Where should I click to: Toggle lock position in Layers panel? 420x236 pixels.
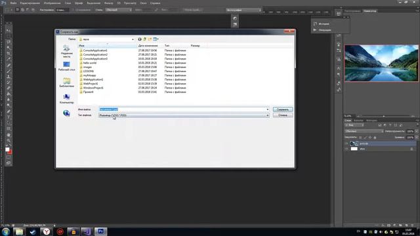point(370,138)
